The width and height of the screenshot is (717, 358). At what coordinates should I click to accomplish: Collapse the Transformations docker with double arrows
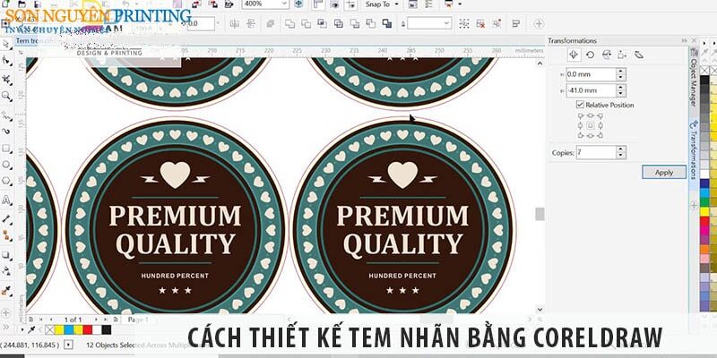tap(685, 40)
